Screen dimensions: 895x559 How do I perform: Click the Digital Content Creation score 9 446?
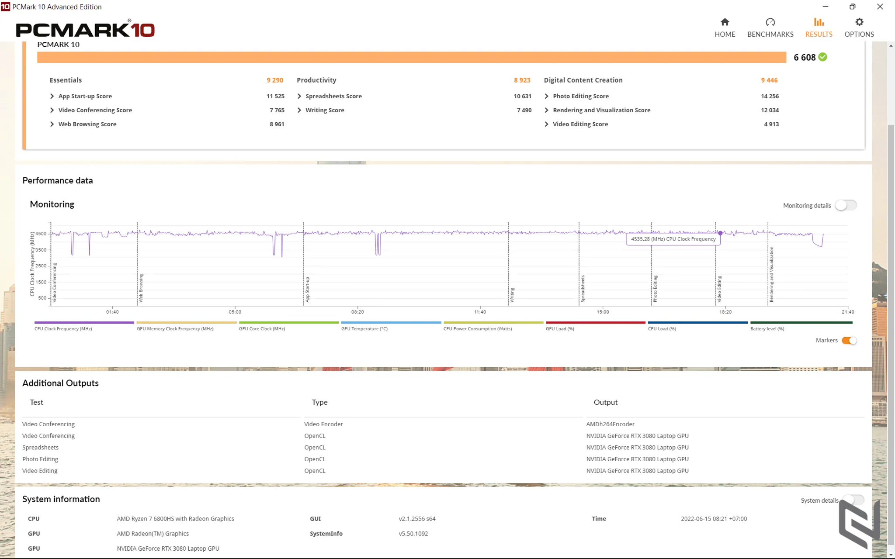pyautogui.click(x=769, y=80)
